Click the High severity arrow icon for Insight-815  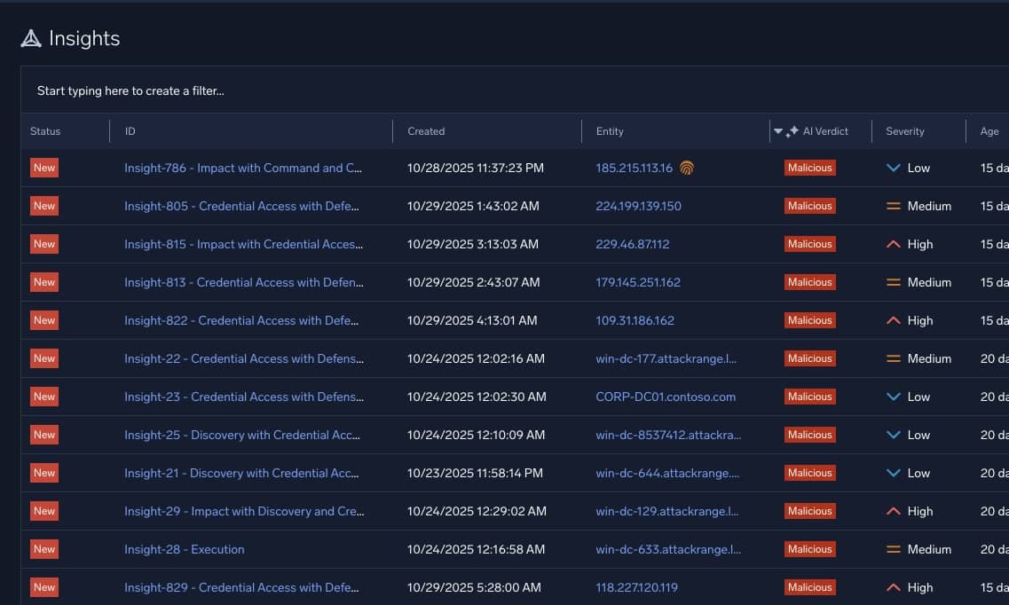(x=894, y=244)
